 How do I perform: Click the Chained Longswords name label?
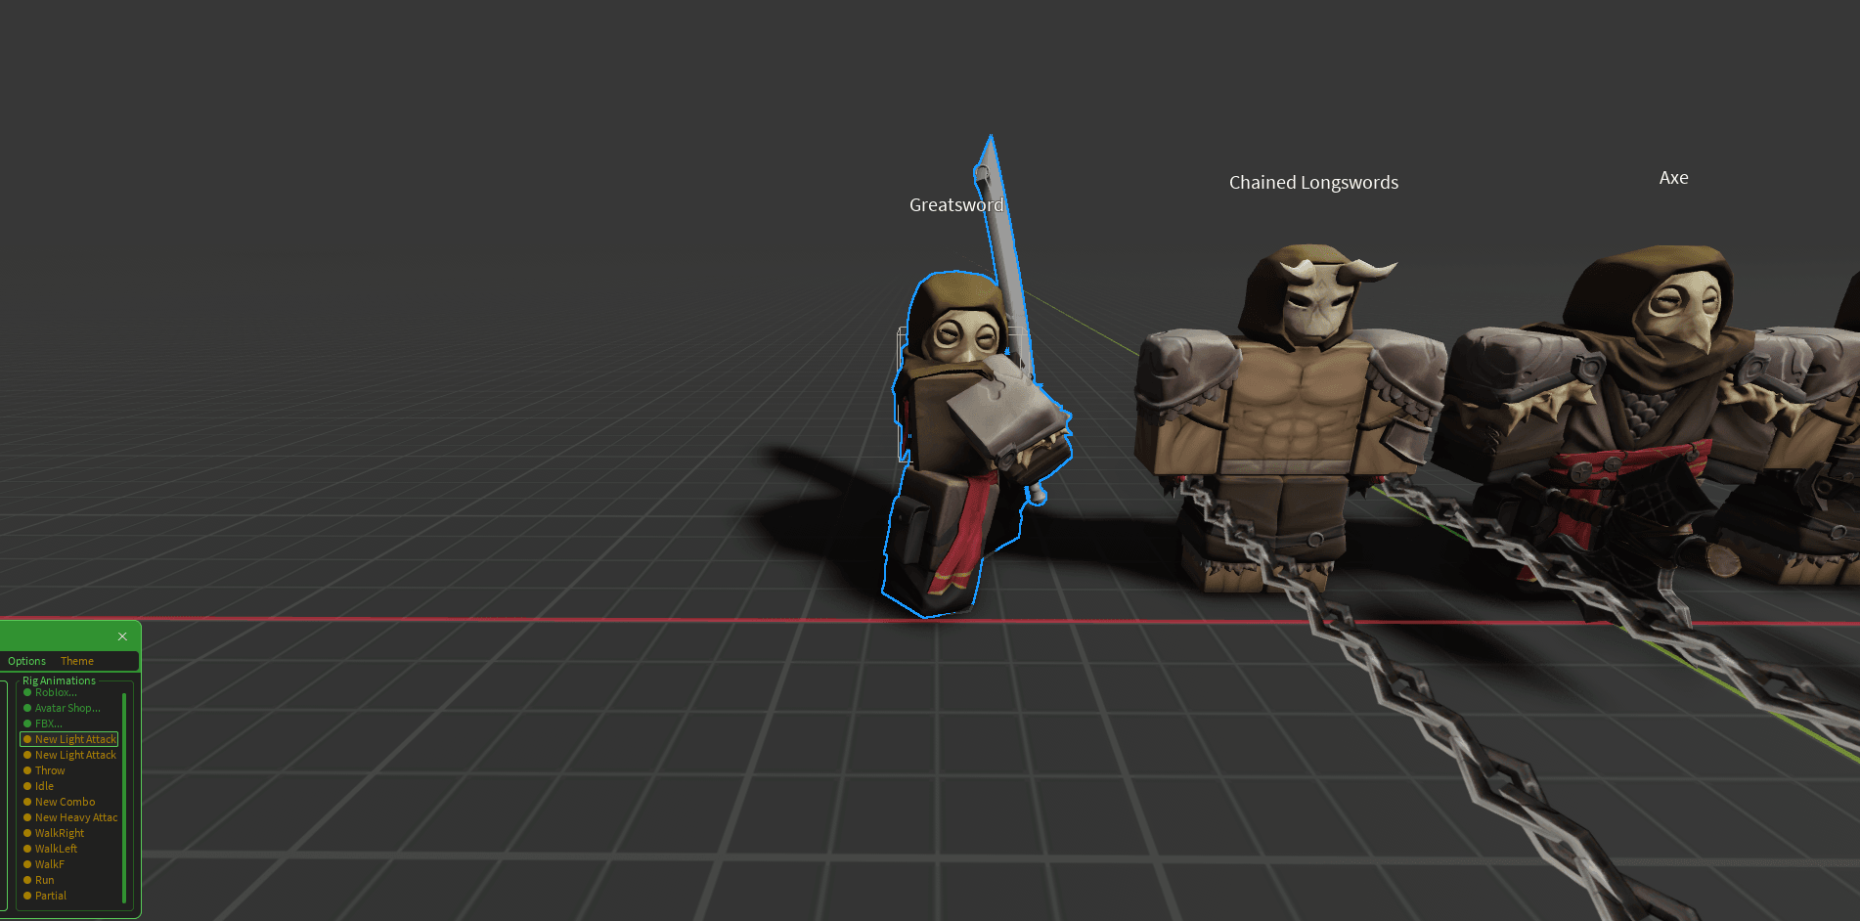(x=1313, y=183)
